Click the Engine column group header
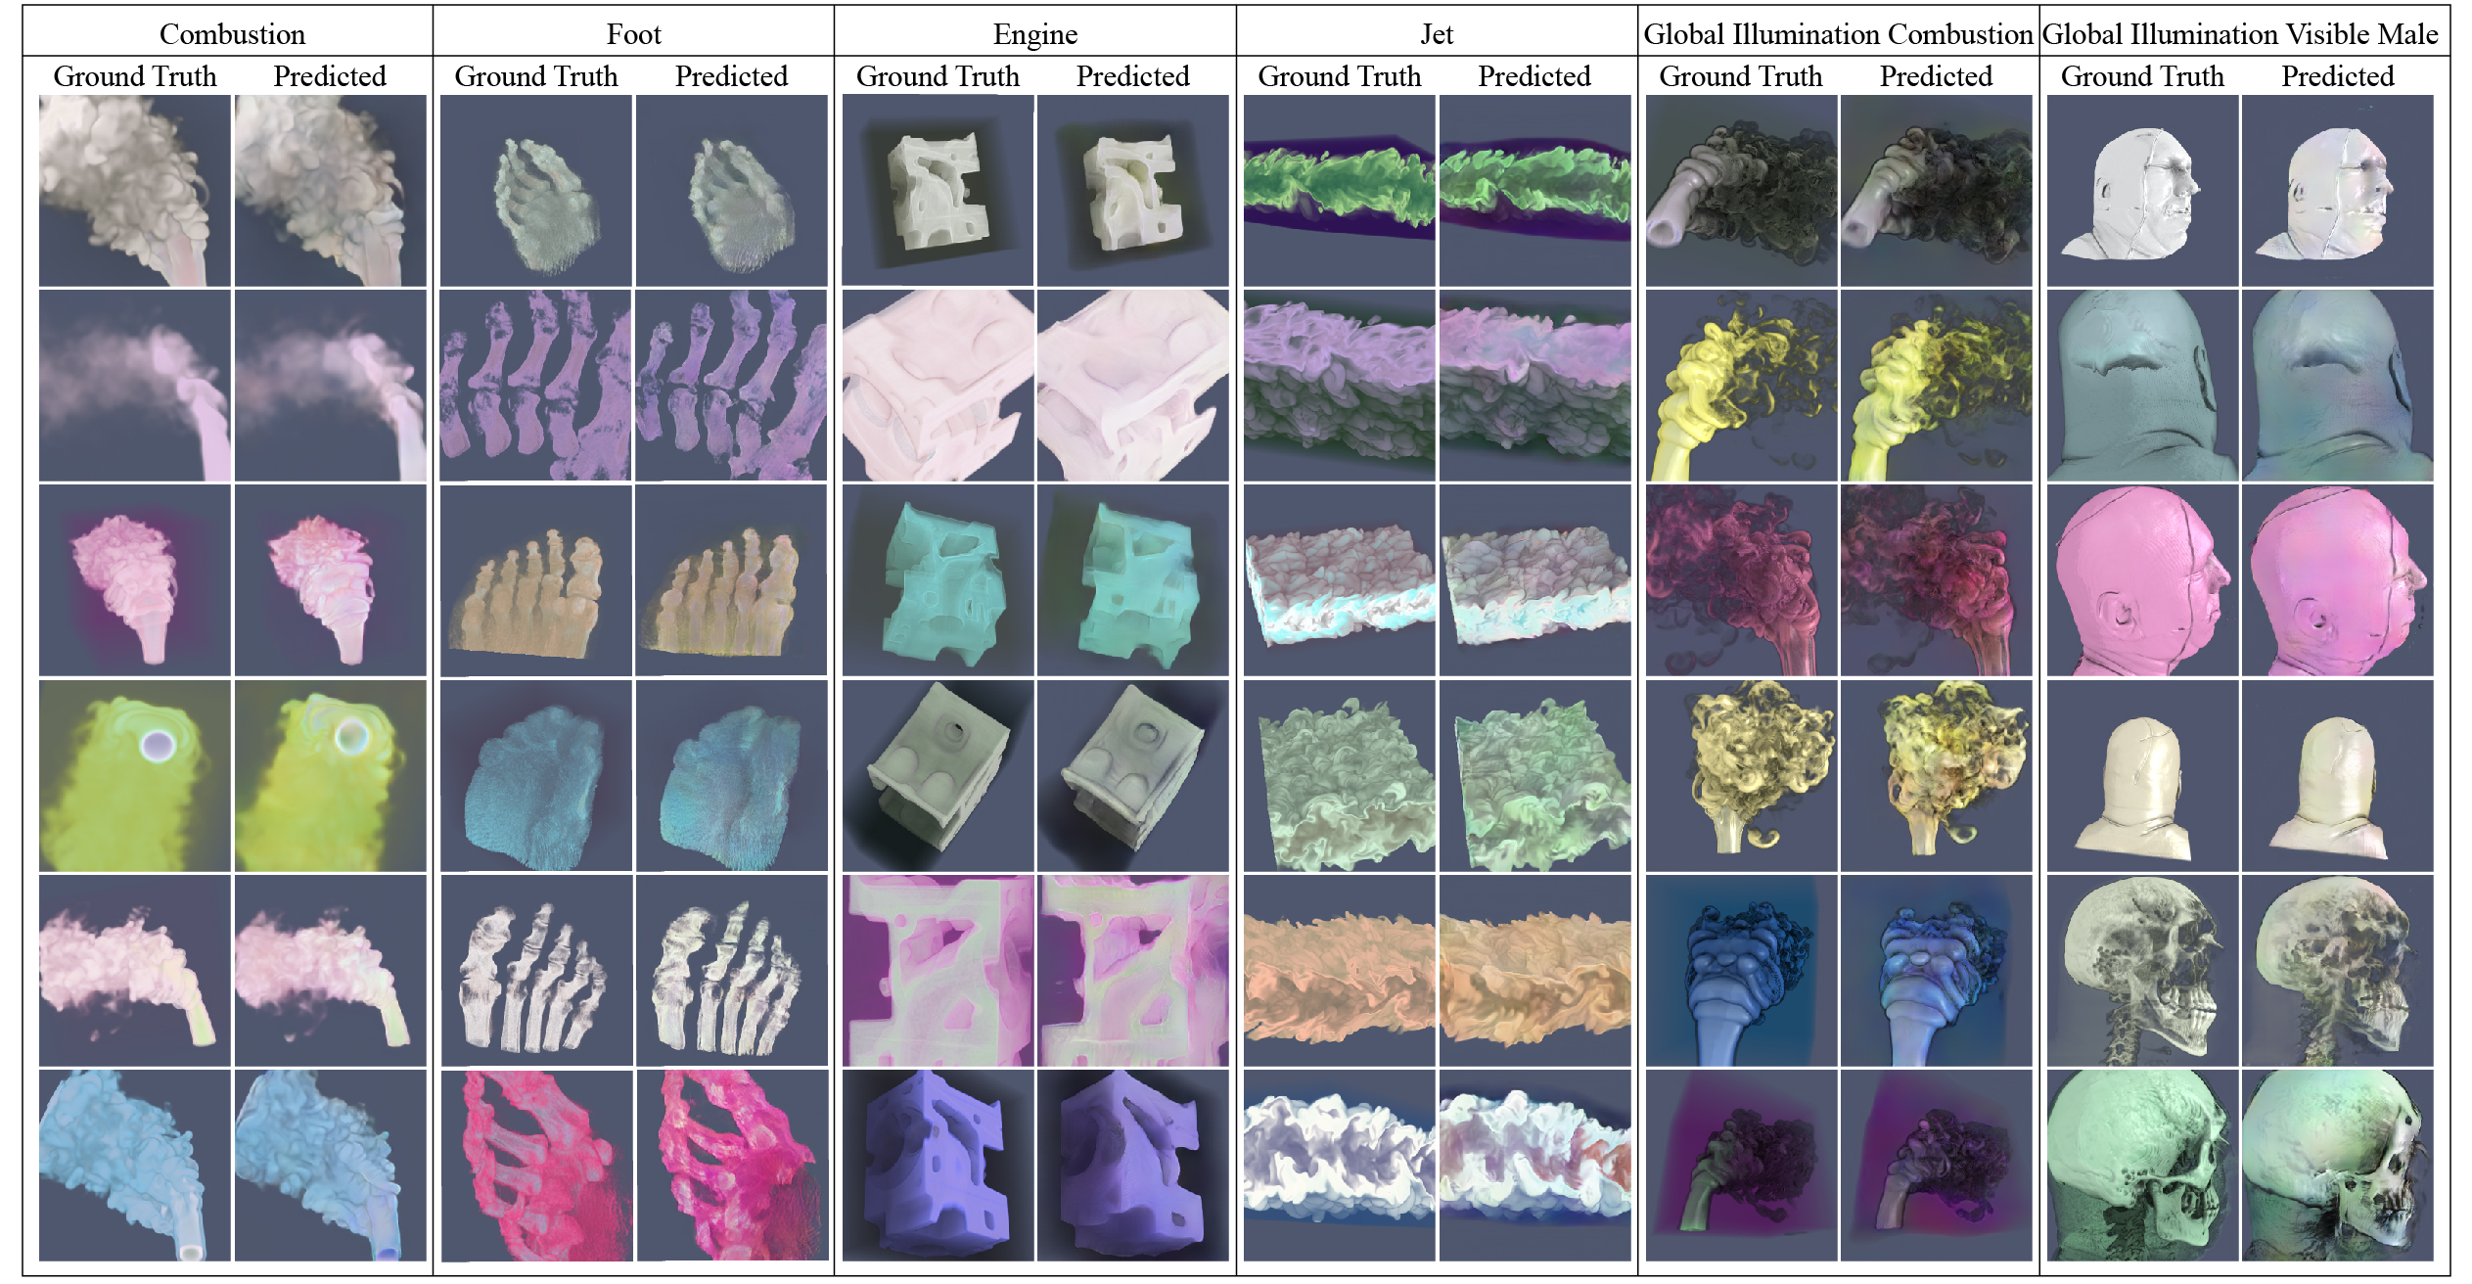 tap(1035, 34)
